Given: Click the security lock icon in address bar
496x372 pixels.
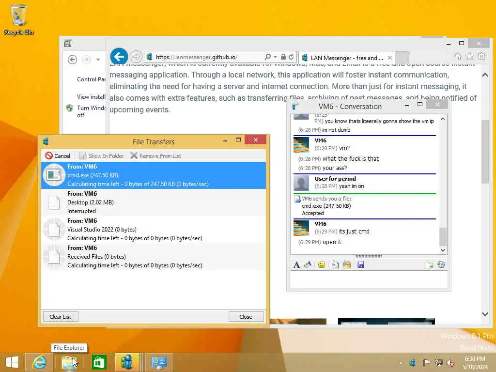Looking at the screenshot, I should coord(283,57).
